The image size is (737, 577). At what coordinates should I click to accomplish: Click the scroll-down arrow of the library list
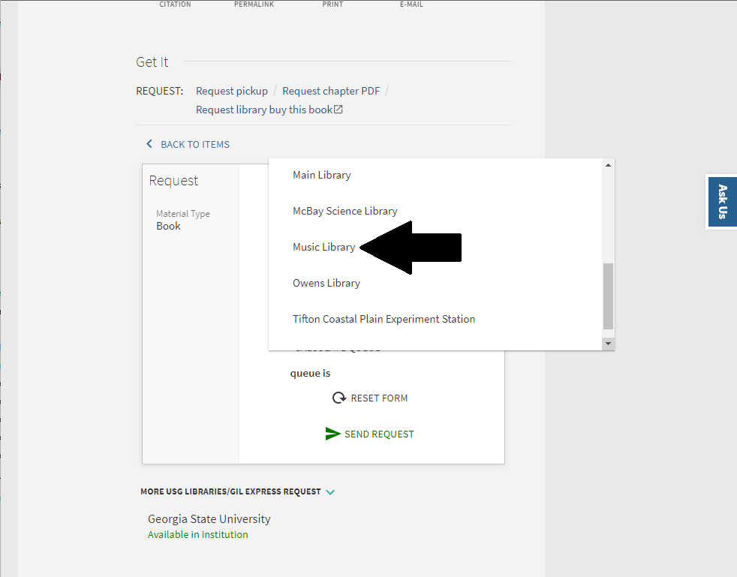608,343
